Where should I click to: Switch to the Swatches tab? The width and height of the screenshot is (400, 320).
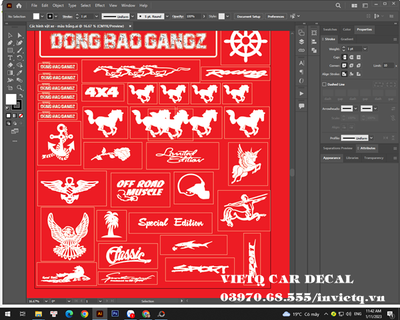point(329,29)
